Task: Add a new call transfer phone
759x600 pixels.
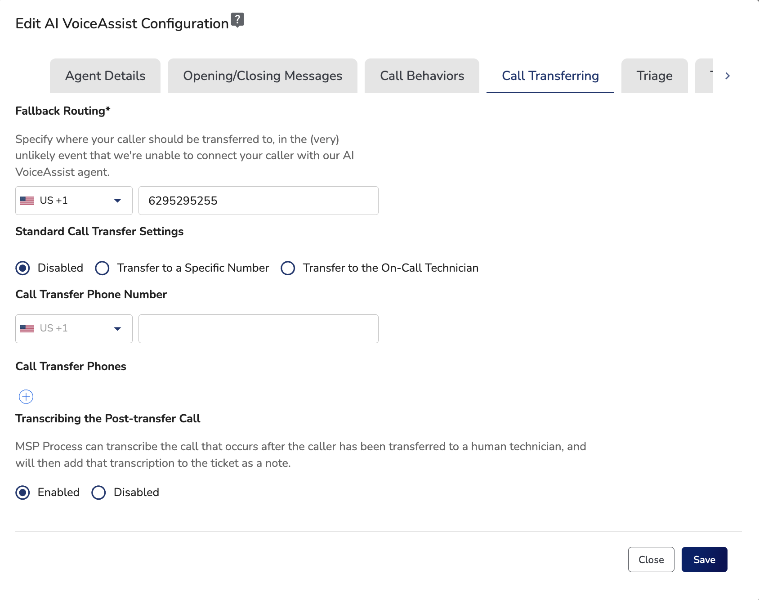Action: (26, 397)
